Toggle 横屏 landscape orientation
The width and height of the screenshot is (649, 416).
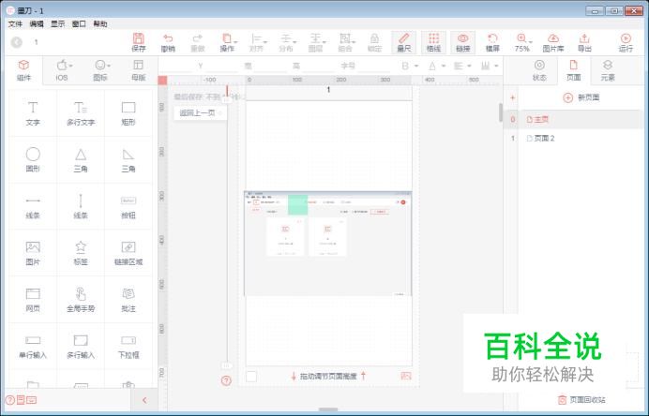[x=492, y=42]
